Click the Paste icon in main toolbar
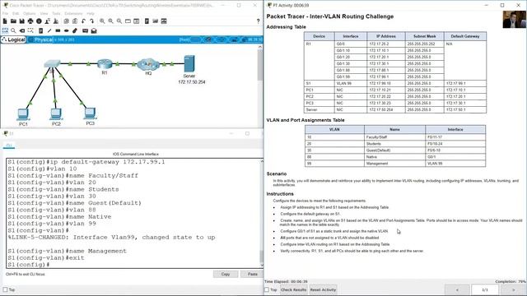The image size is (527, 296). 75,21
